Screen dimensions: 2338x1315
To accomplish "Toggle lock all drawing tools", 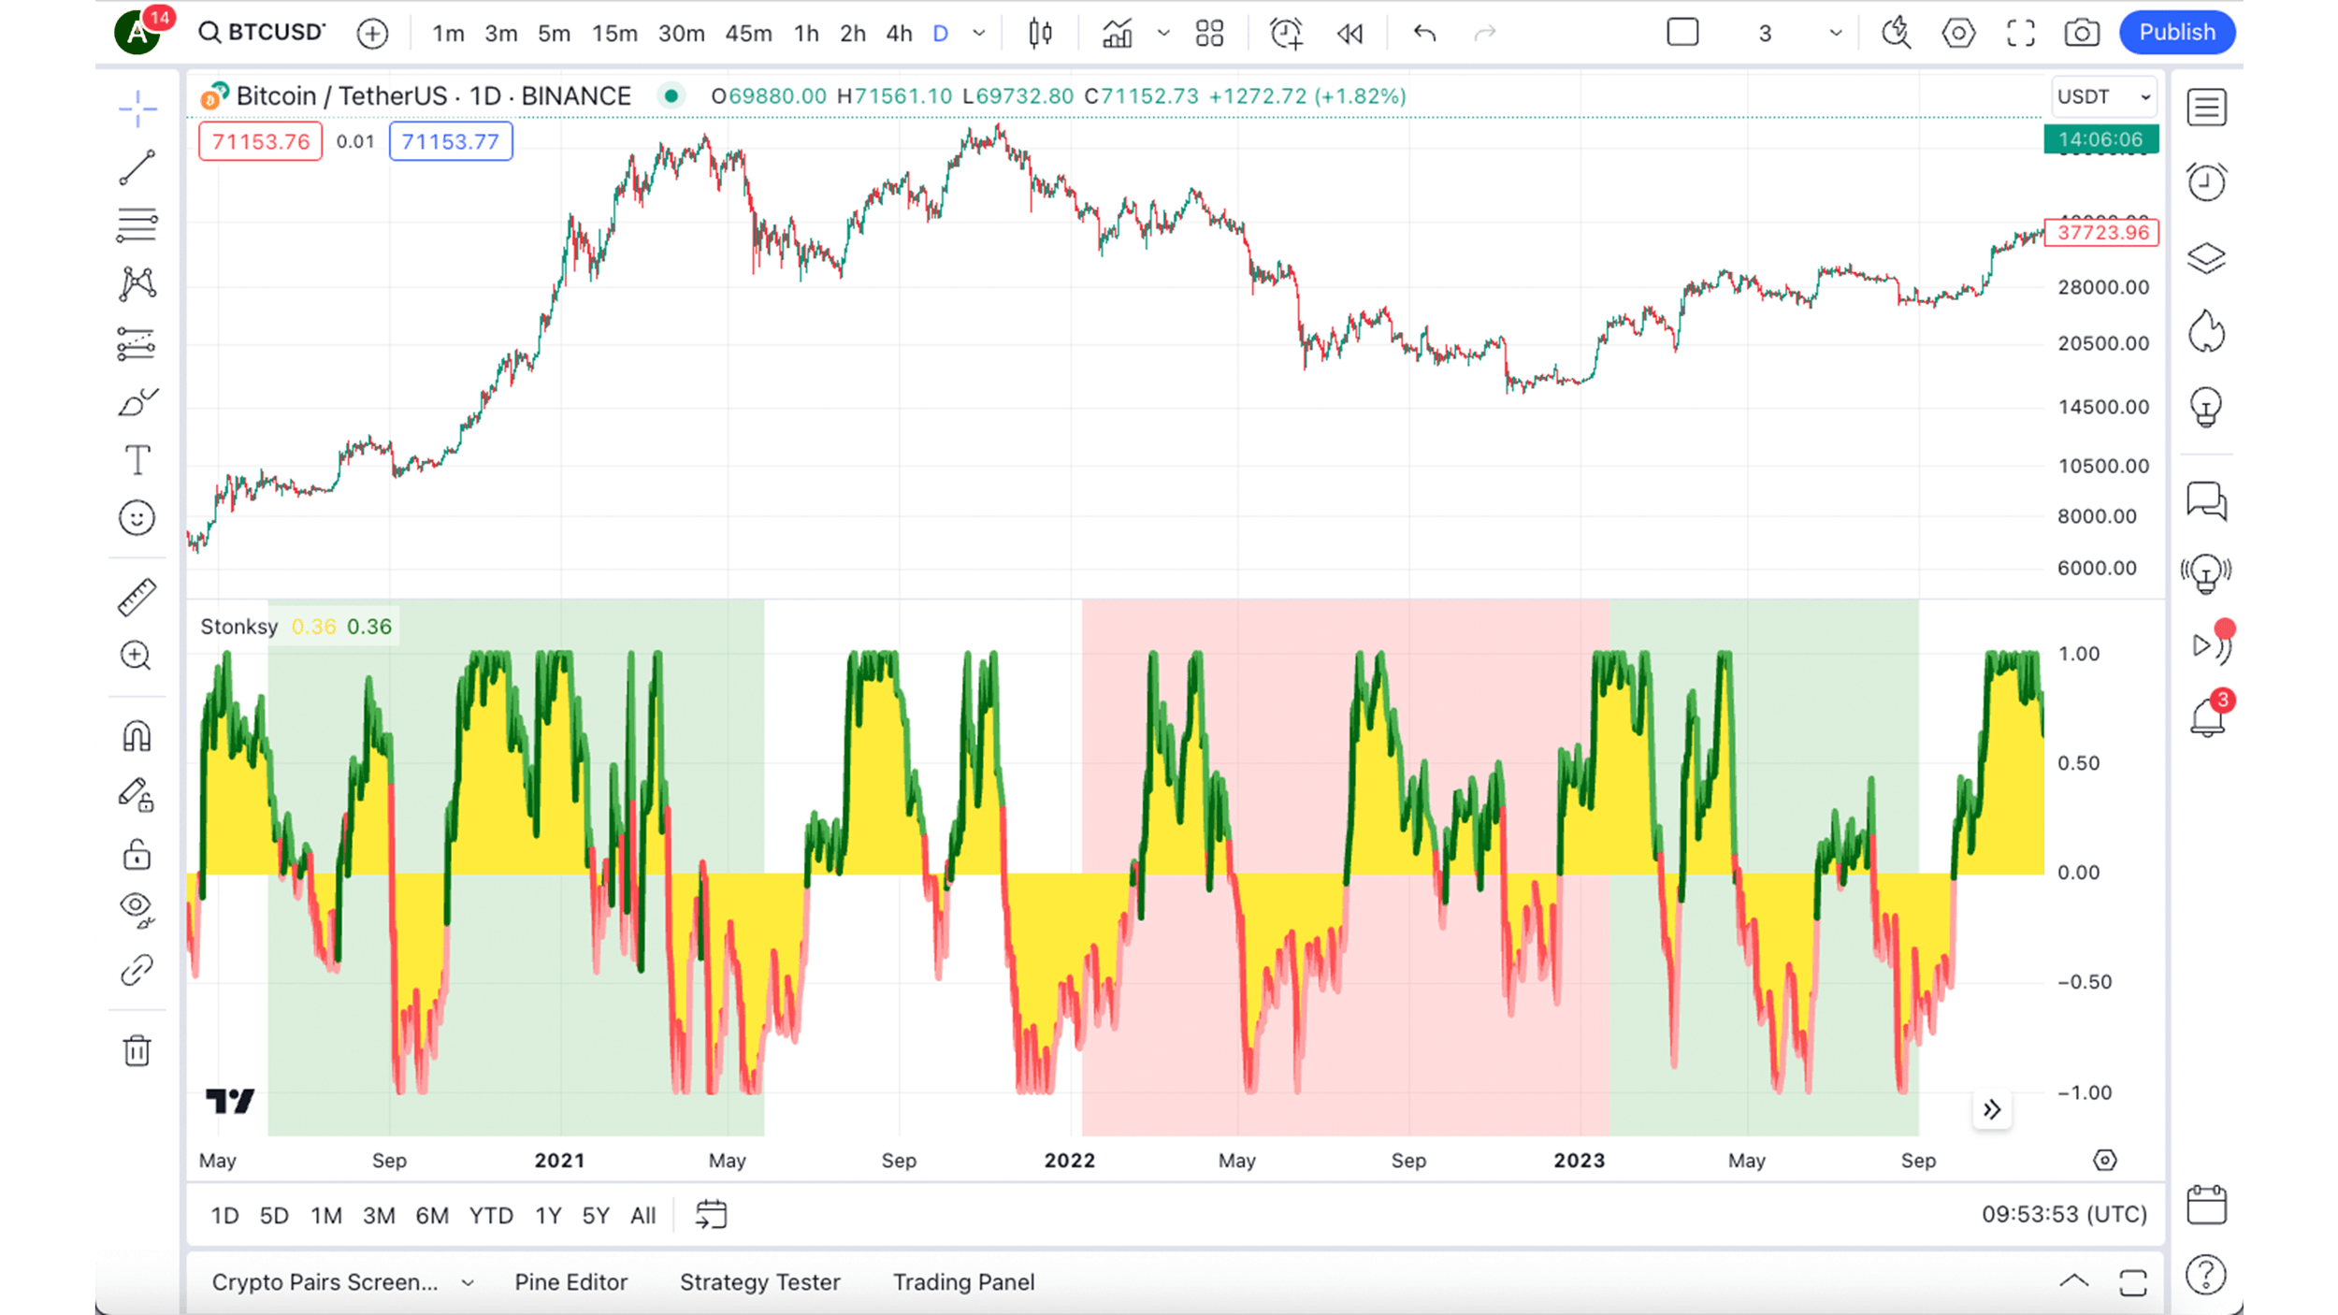I will tap(137, 854).
